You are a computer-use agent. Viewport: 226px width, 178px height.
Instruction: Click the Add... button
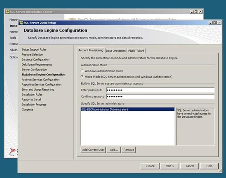[x=114, y=150]
